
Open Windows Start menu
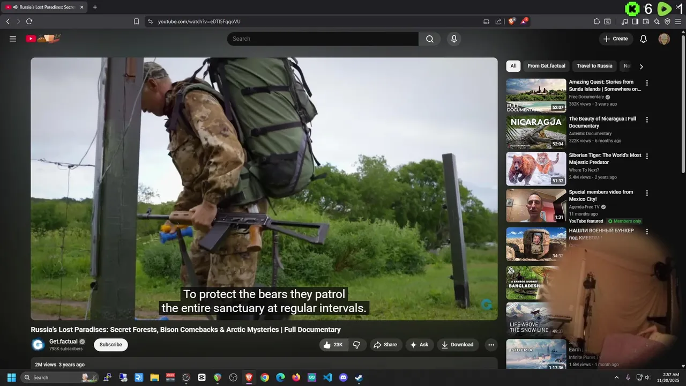(11, 377)
